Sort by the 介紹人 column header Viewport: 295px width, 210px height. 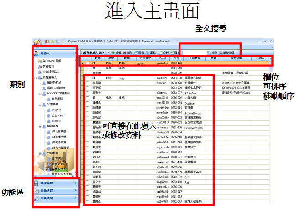(x=260, y=58)
